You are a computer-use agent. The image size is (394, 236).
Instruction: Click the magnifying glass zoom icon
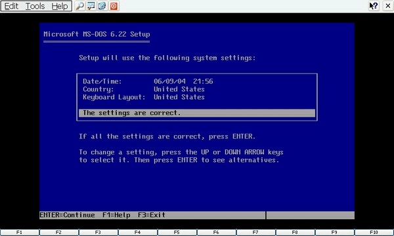[x=80, y=6]
